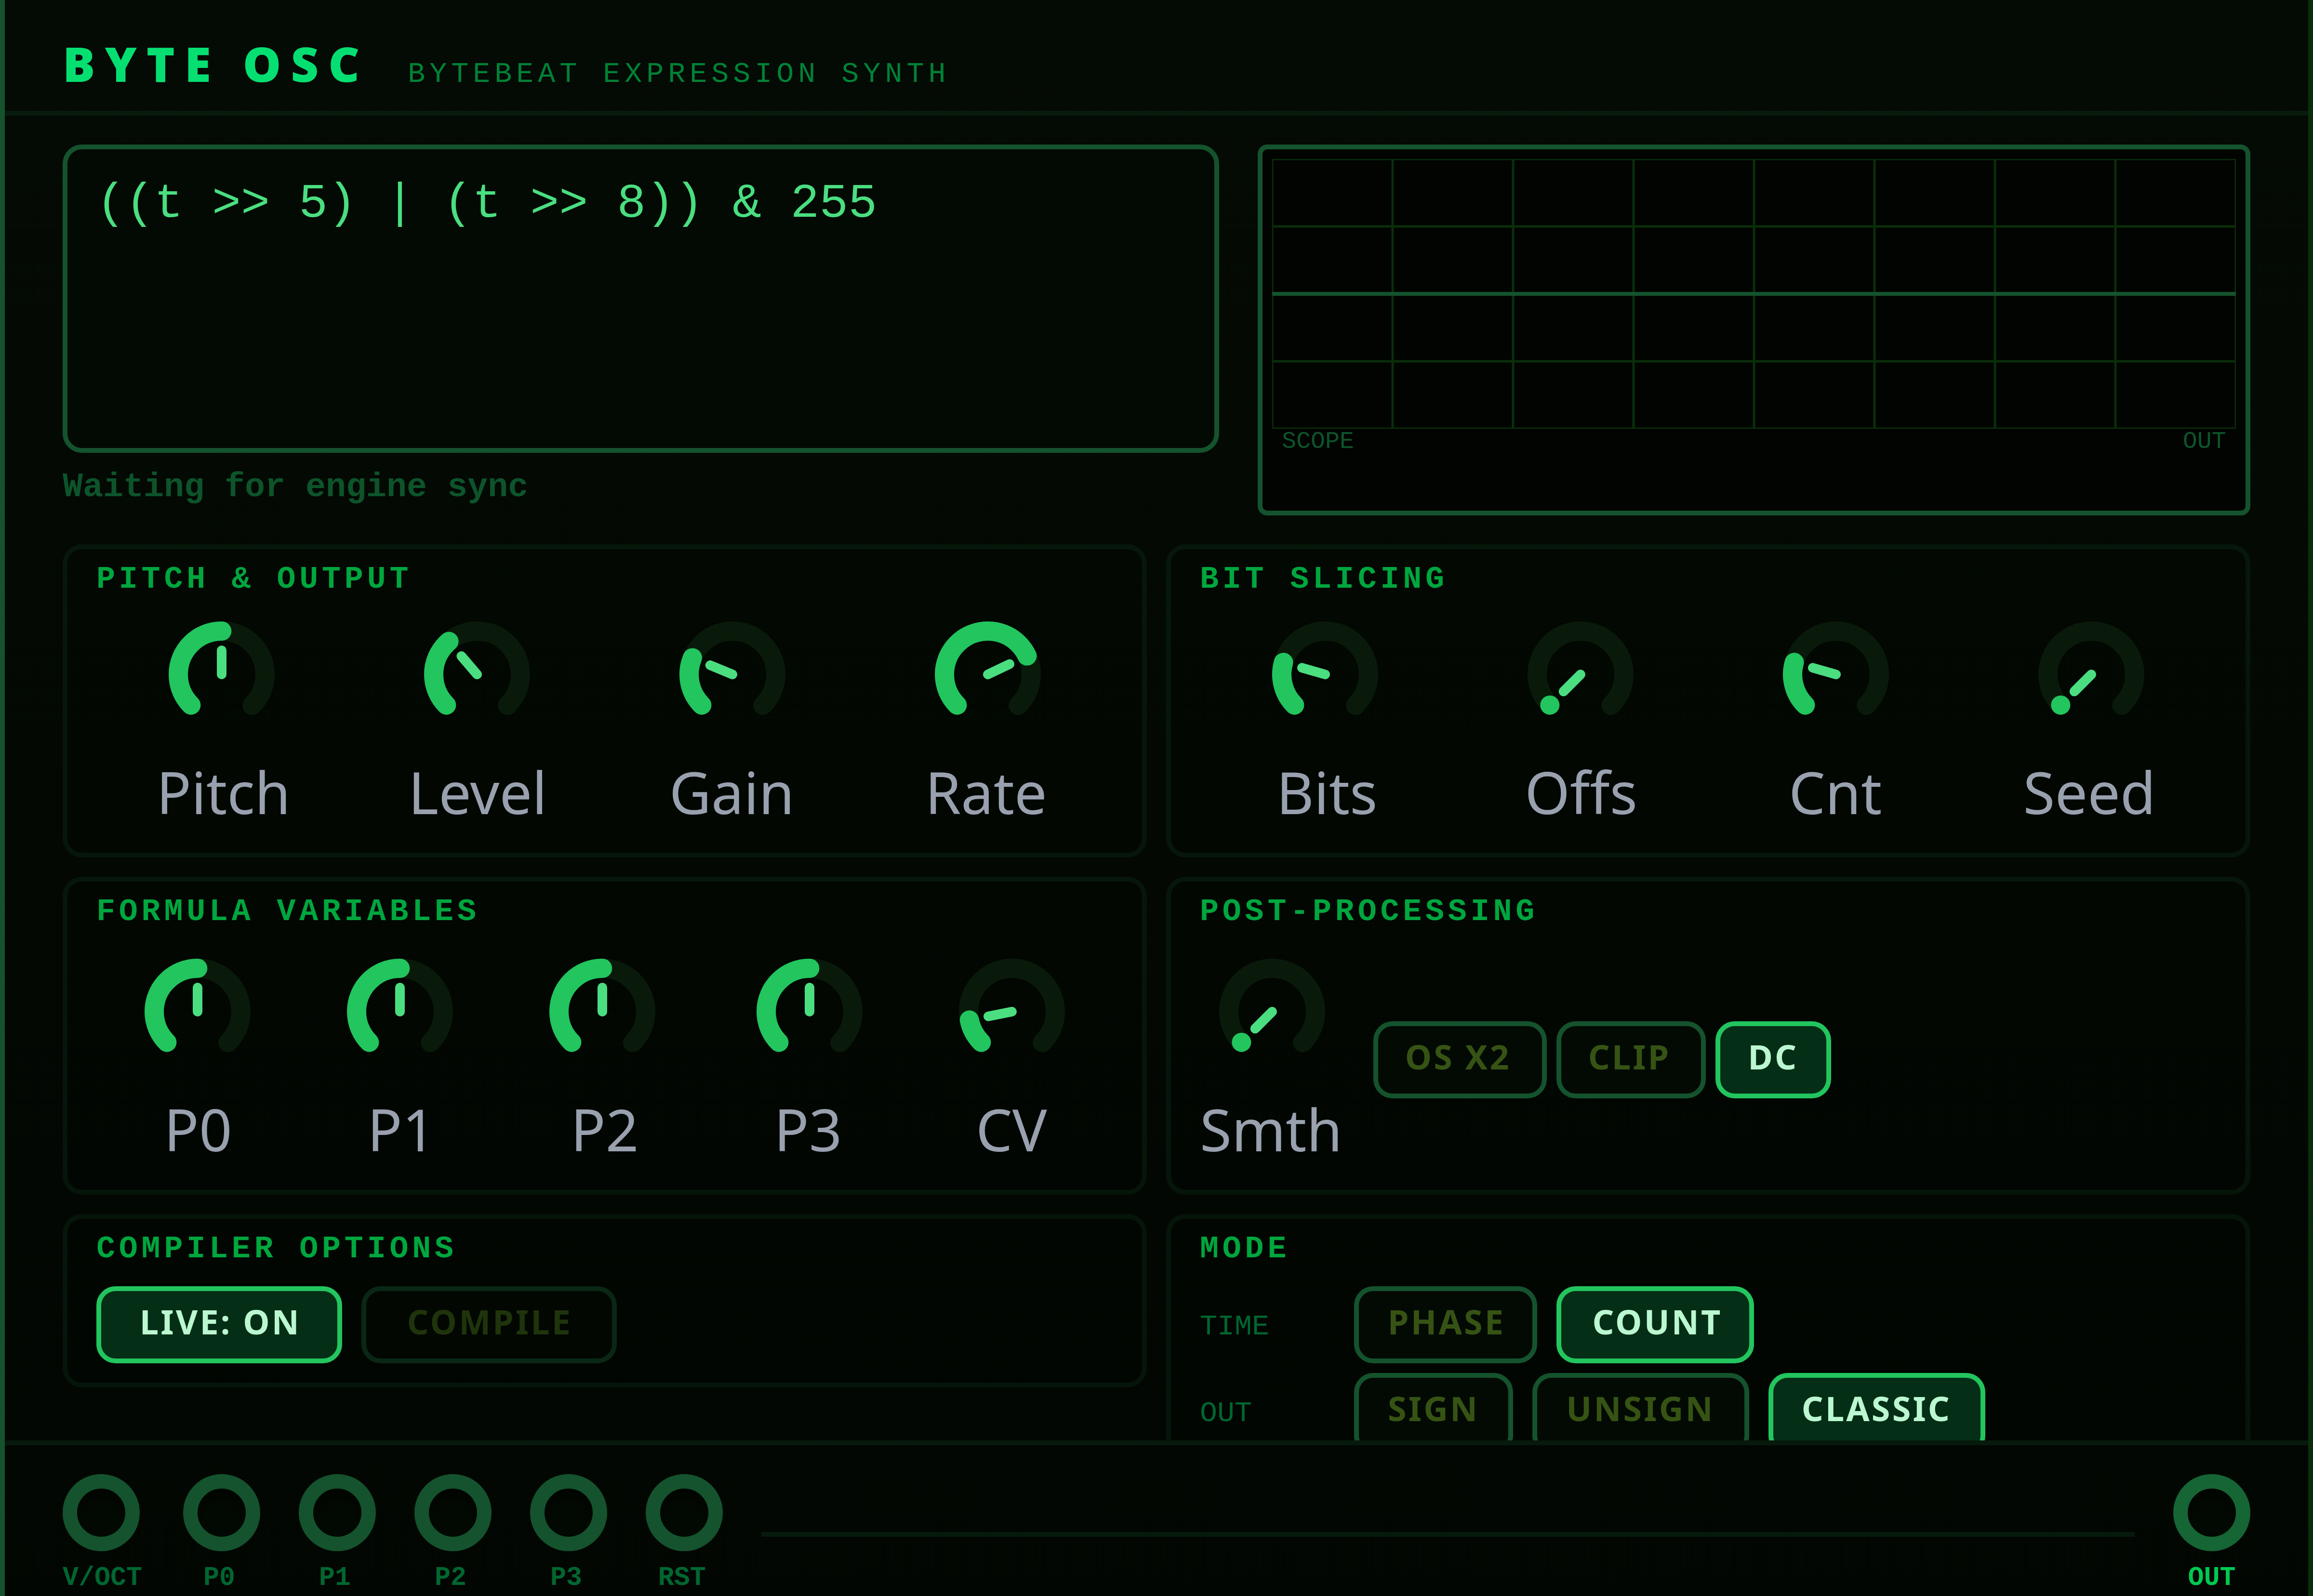Select COUNT time mode
The image size is (2313, 1596).
1655,1324
